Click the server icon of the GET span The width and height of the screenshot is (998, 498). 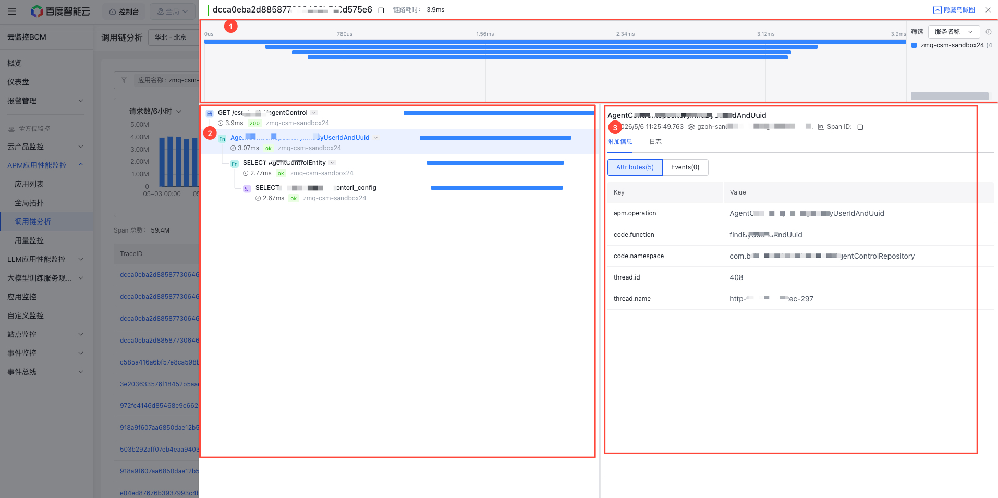coord(210,113)
